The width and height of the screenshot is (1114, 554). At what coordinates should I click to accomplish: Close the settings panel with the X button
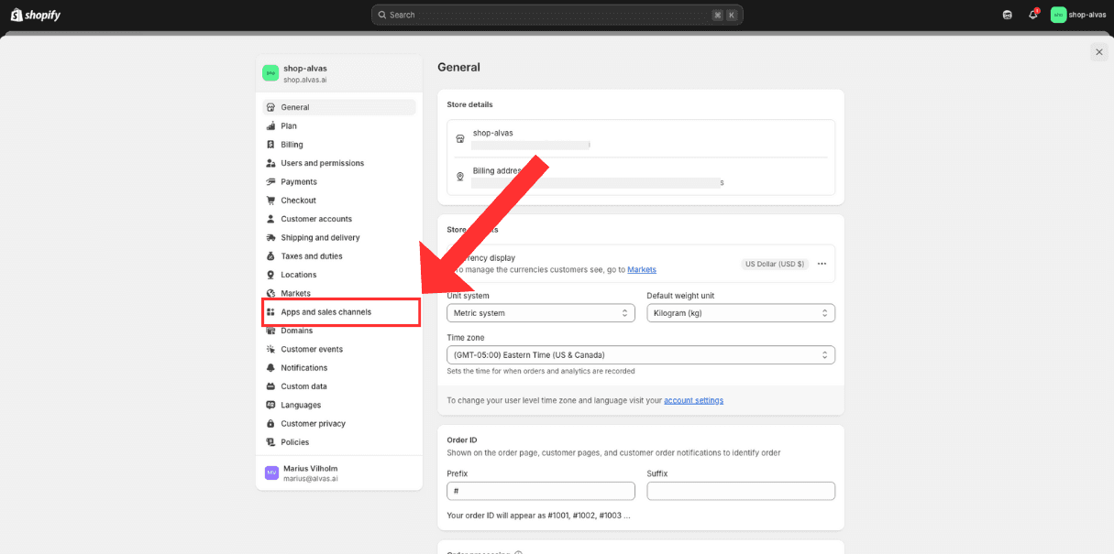tap(1099, 52)
